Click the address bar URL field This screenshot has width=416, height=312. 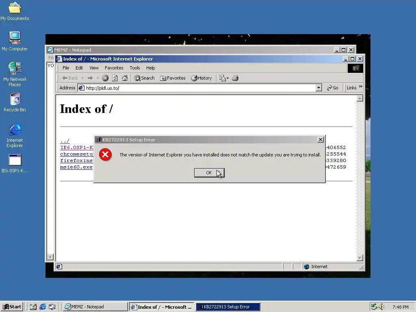(200, 88)
